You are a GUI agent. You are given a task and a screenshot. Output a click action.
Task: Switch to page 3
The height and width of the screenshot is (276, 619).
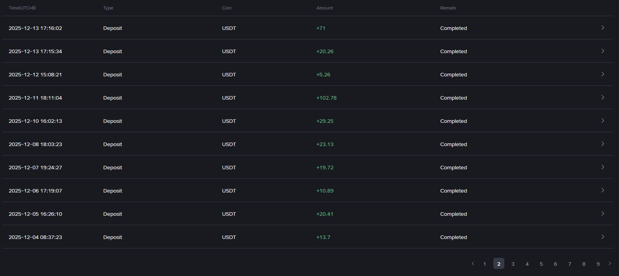(x=513, y=264)
